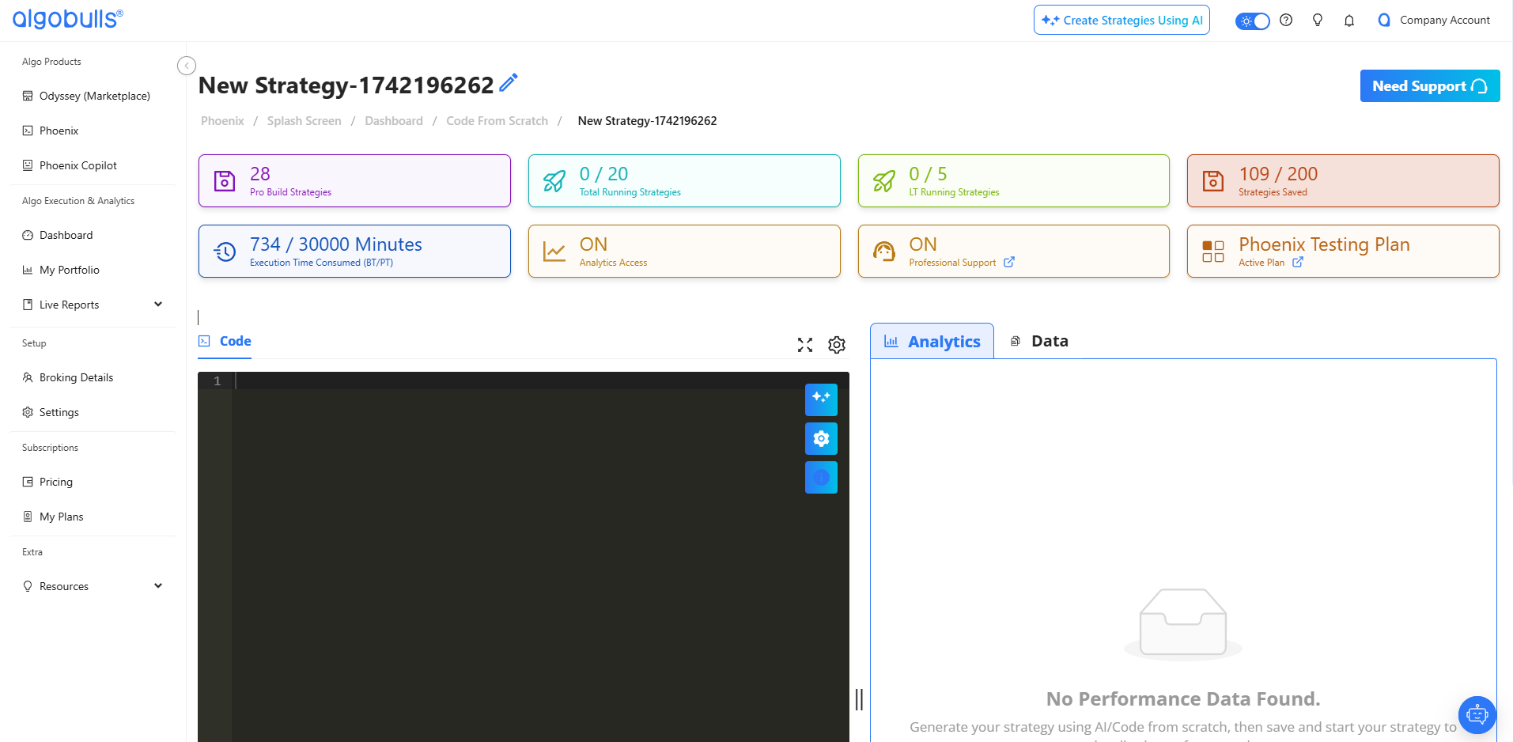Expand code editor to fullscreen
Screen dimensions: 1513x742
click(805, 345)
